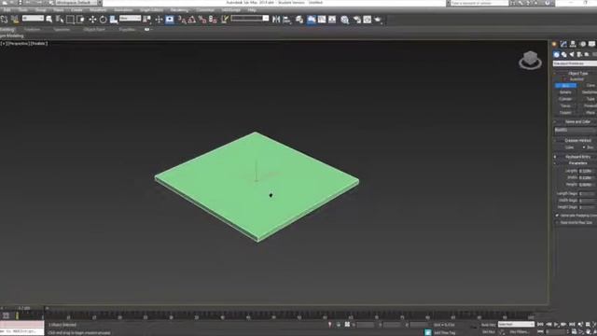Screen dimensions: 597x336
Task: Toggle Window/Crossing selection mode
Action: [81, 19]
